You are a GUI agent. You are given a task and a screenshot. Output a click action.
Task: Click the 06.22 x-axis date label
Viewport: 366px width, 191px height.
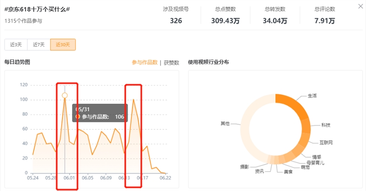165,178
